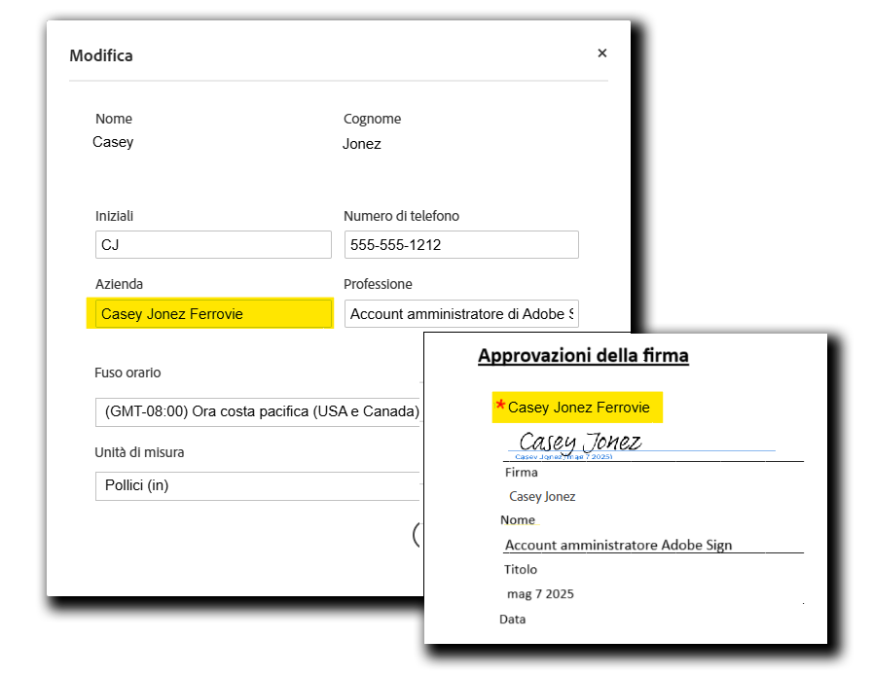Click the Iniziali label

pos(114,216)
